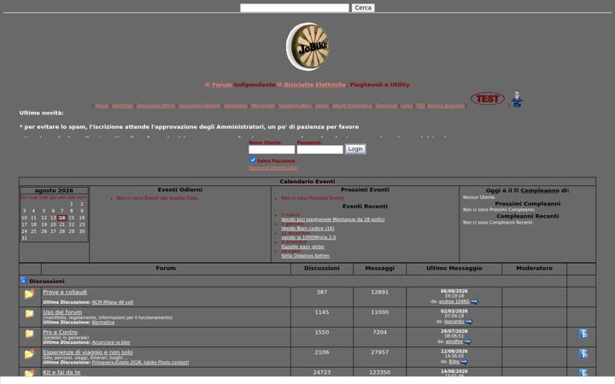Image resolution: width=615 pixels, height=384 pixels.
Task: Collapse the Discussioni category icon
Action: point(24,280)
